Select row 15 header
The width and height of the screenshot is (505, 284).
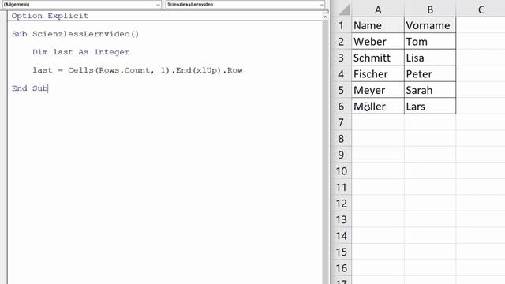point(341,252)
